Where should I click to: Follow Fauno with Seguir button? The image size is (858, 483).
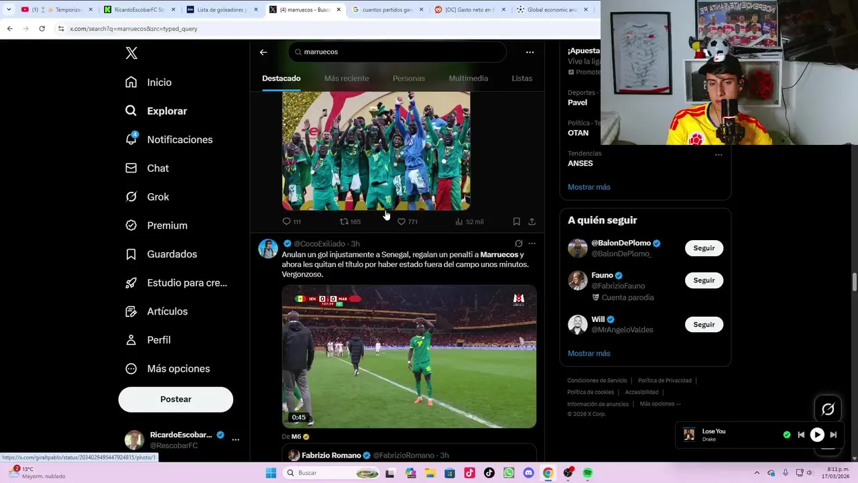[x=704, y=280]
